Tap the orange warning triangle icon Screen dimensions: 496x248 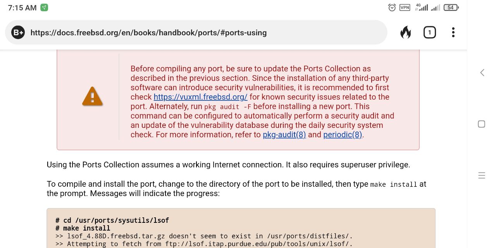click(x=93, y=96)
